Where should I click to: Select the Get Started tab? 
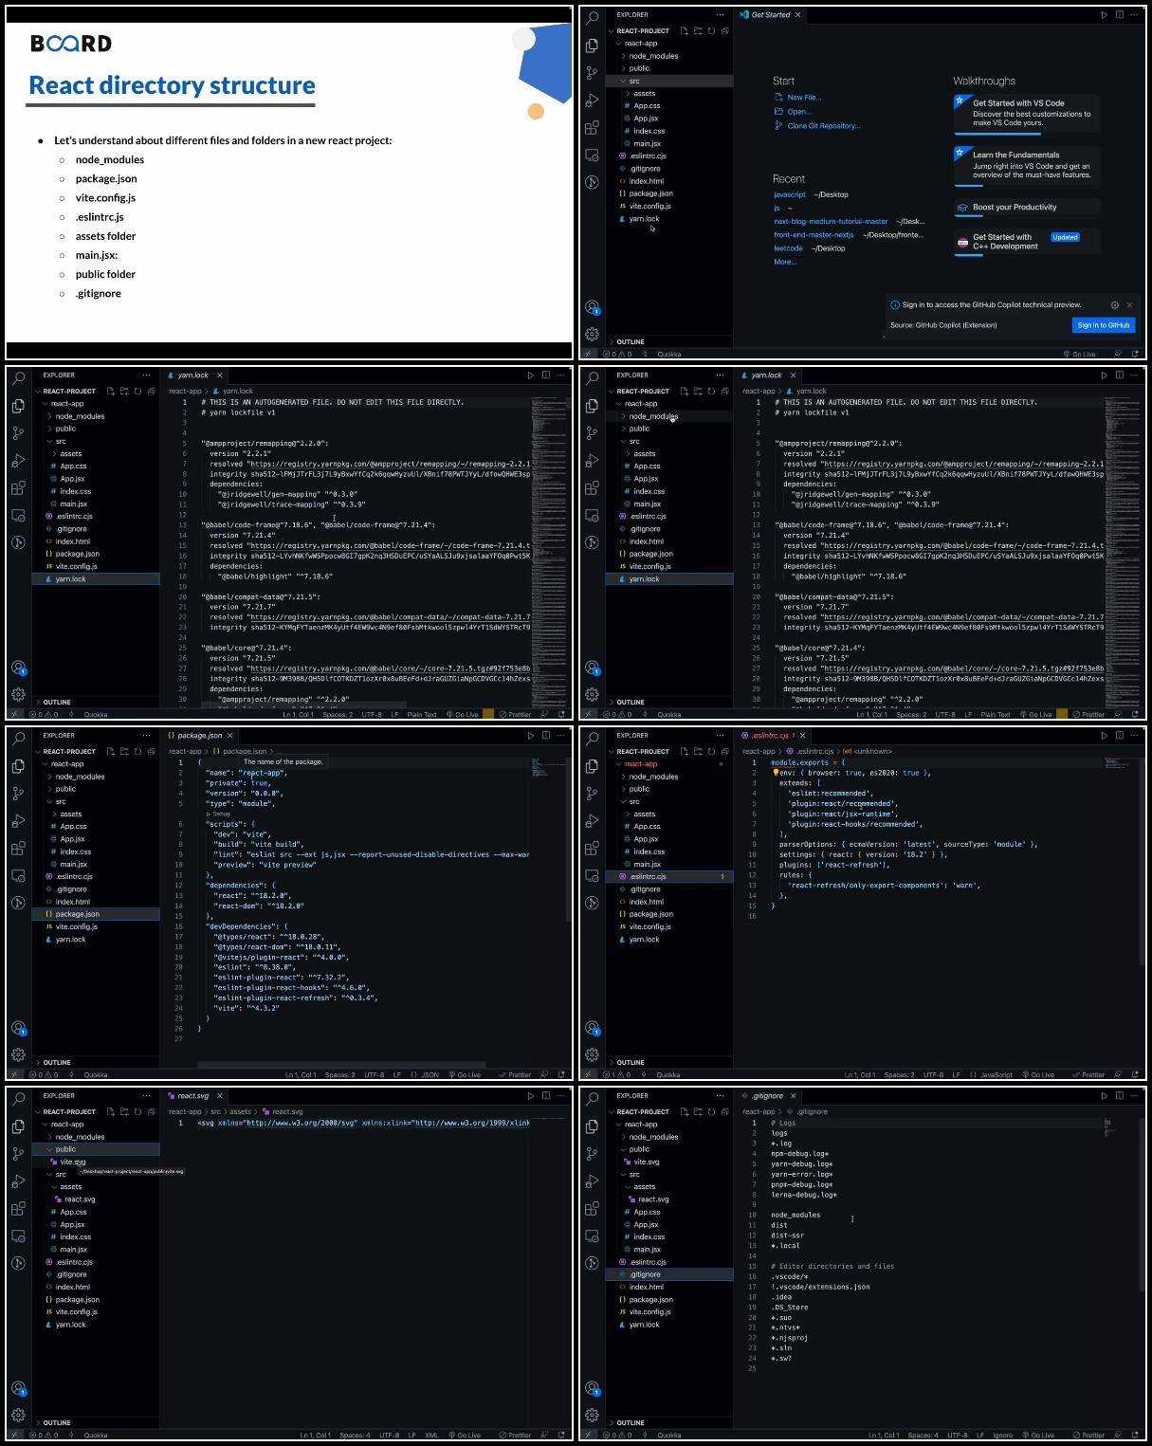pyautogui.click(x=770, y=15)
